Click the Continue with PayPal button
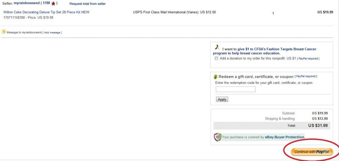 click(x=312, y=152)
